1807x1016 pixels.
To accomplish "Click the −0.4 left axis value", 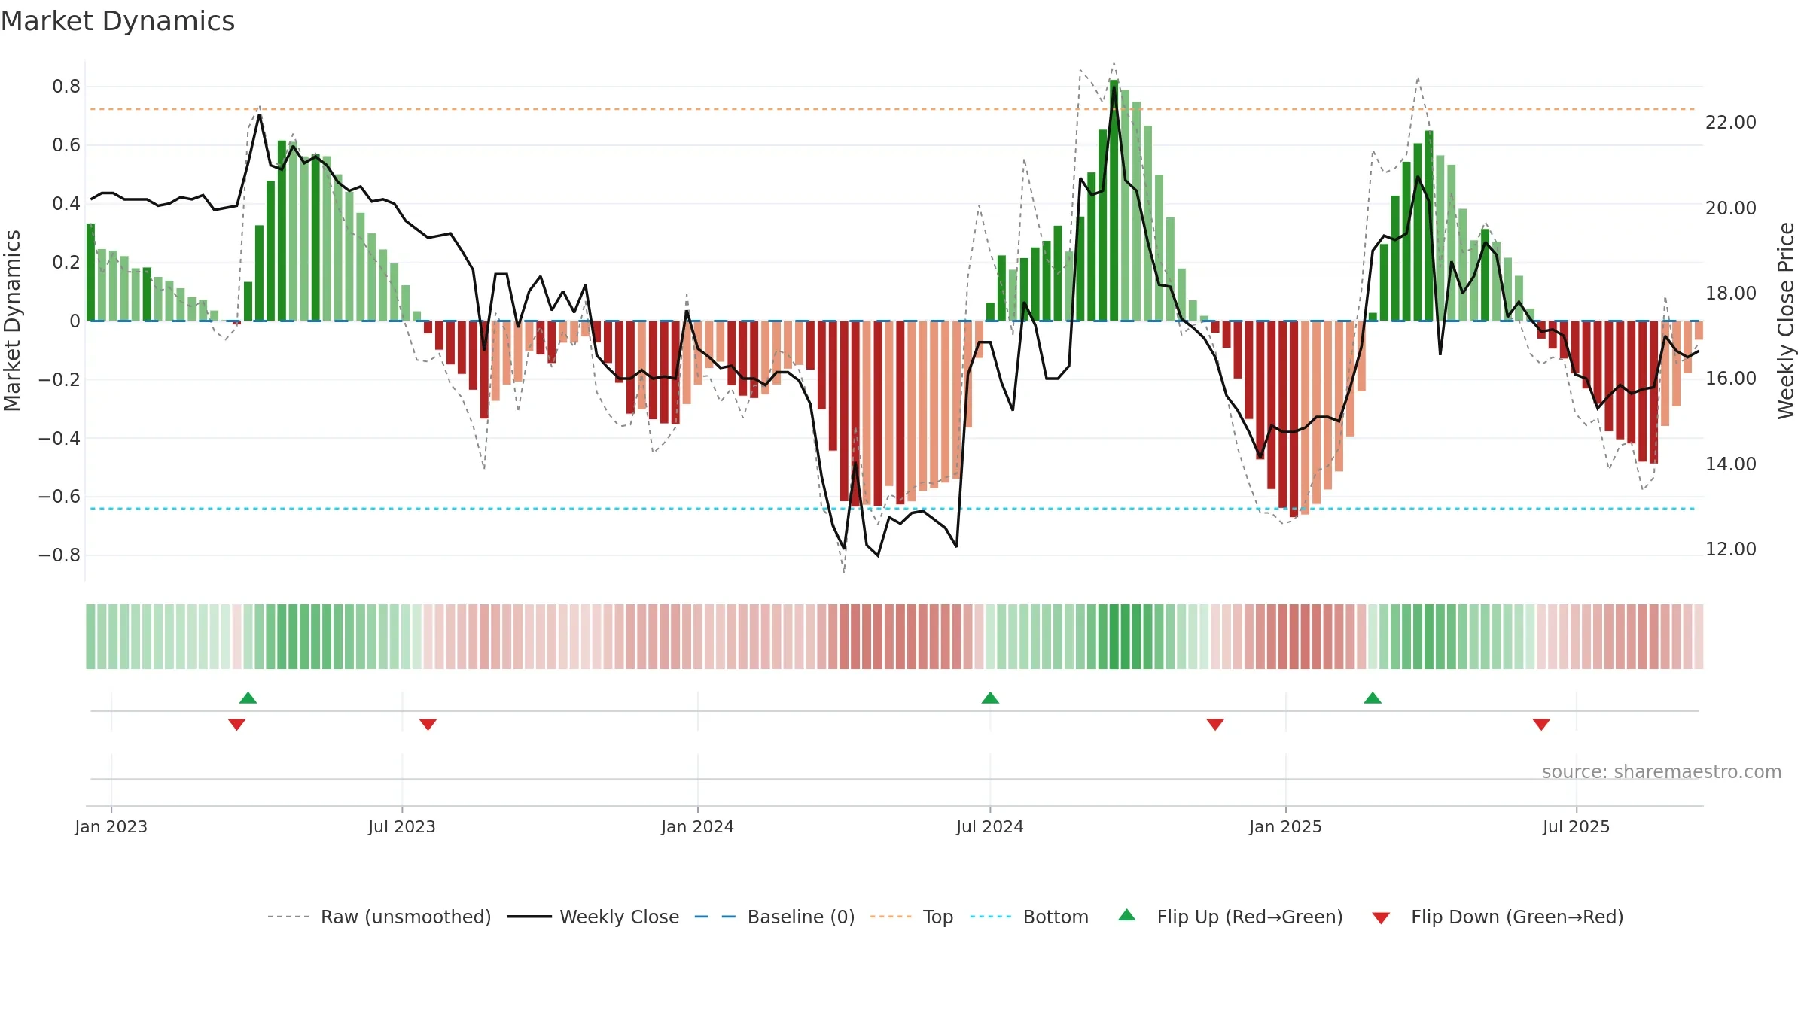I will pos(59,438).
